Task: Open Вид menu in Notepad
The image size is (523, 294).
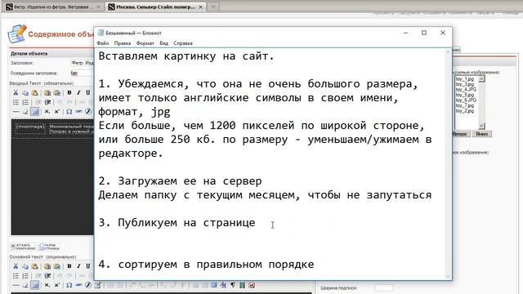Action: [x=163, y=43]
